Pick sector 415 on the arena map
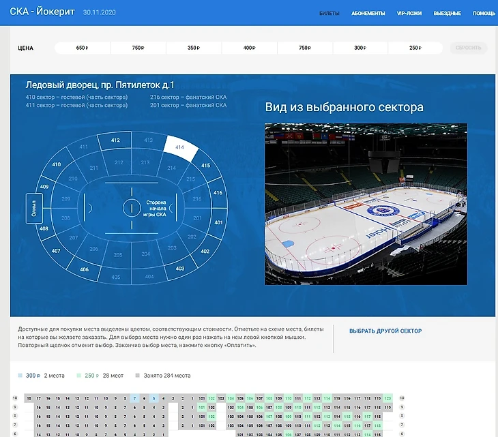 (205, 165)
